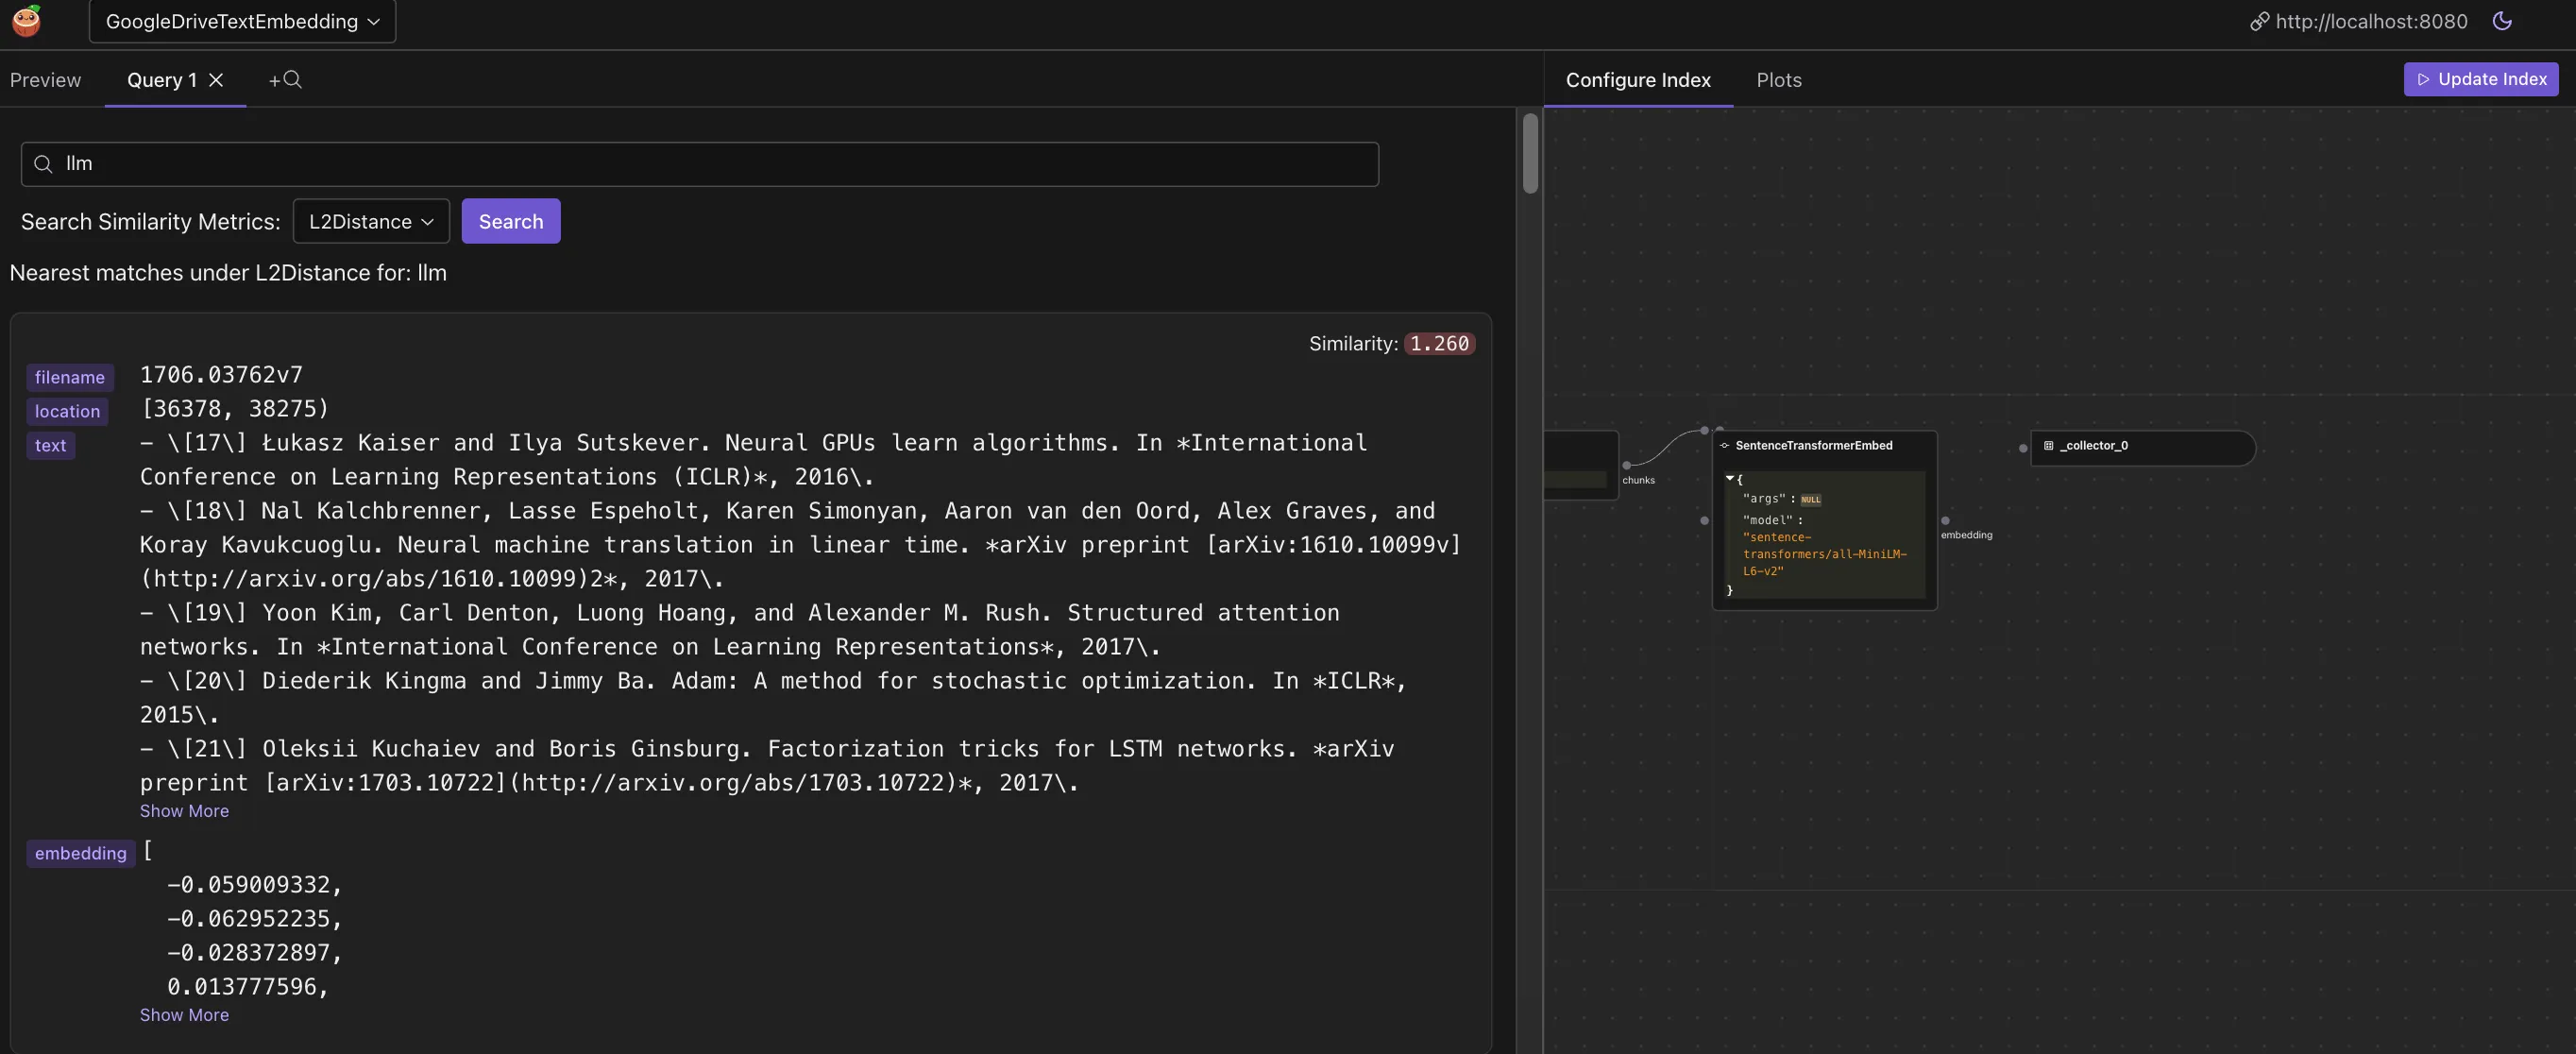Expand the embedding values with Show More
The image size is (2576, 1054).
coord(184,1014)
